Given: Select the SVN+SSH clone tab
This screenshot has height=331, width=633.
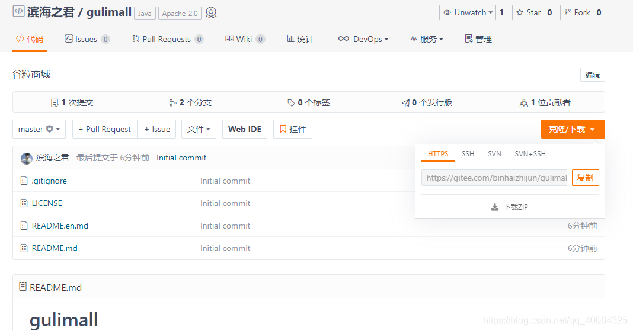Looking at the screenshot, I should coord(530,153).
